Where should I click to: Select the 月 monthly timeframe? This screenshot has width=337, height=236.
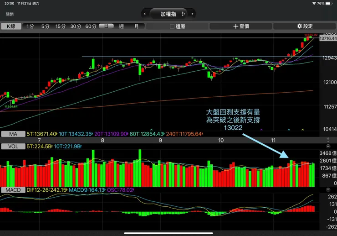tap(137, 26)
